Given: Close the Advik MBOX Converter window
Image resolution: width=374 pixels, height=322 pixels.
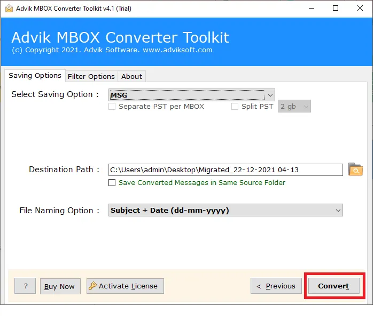Looking at the screenshot, I should point(360,9).
